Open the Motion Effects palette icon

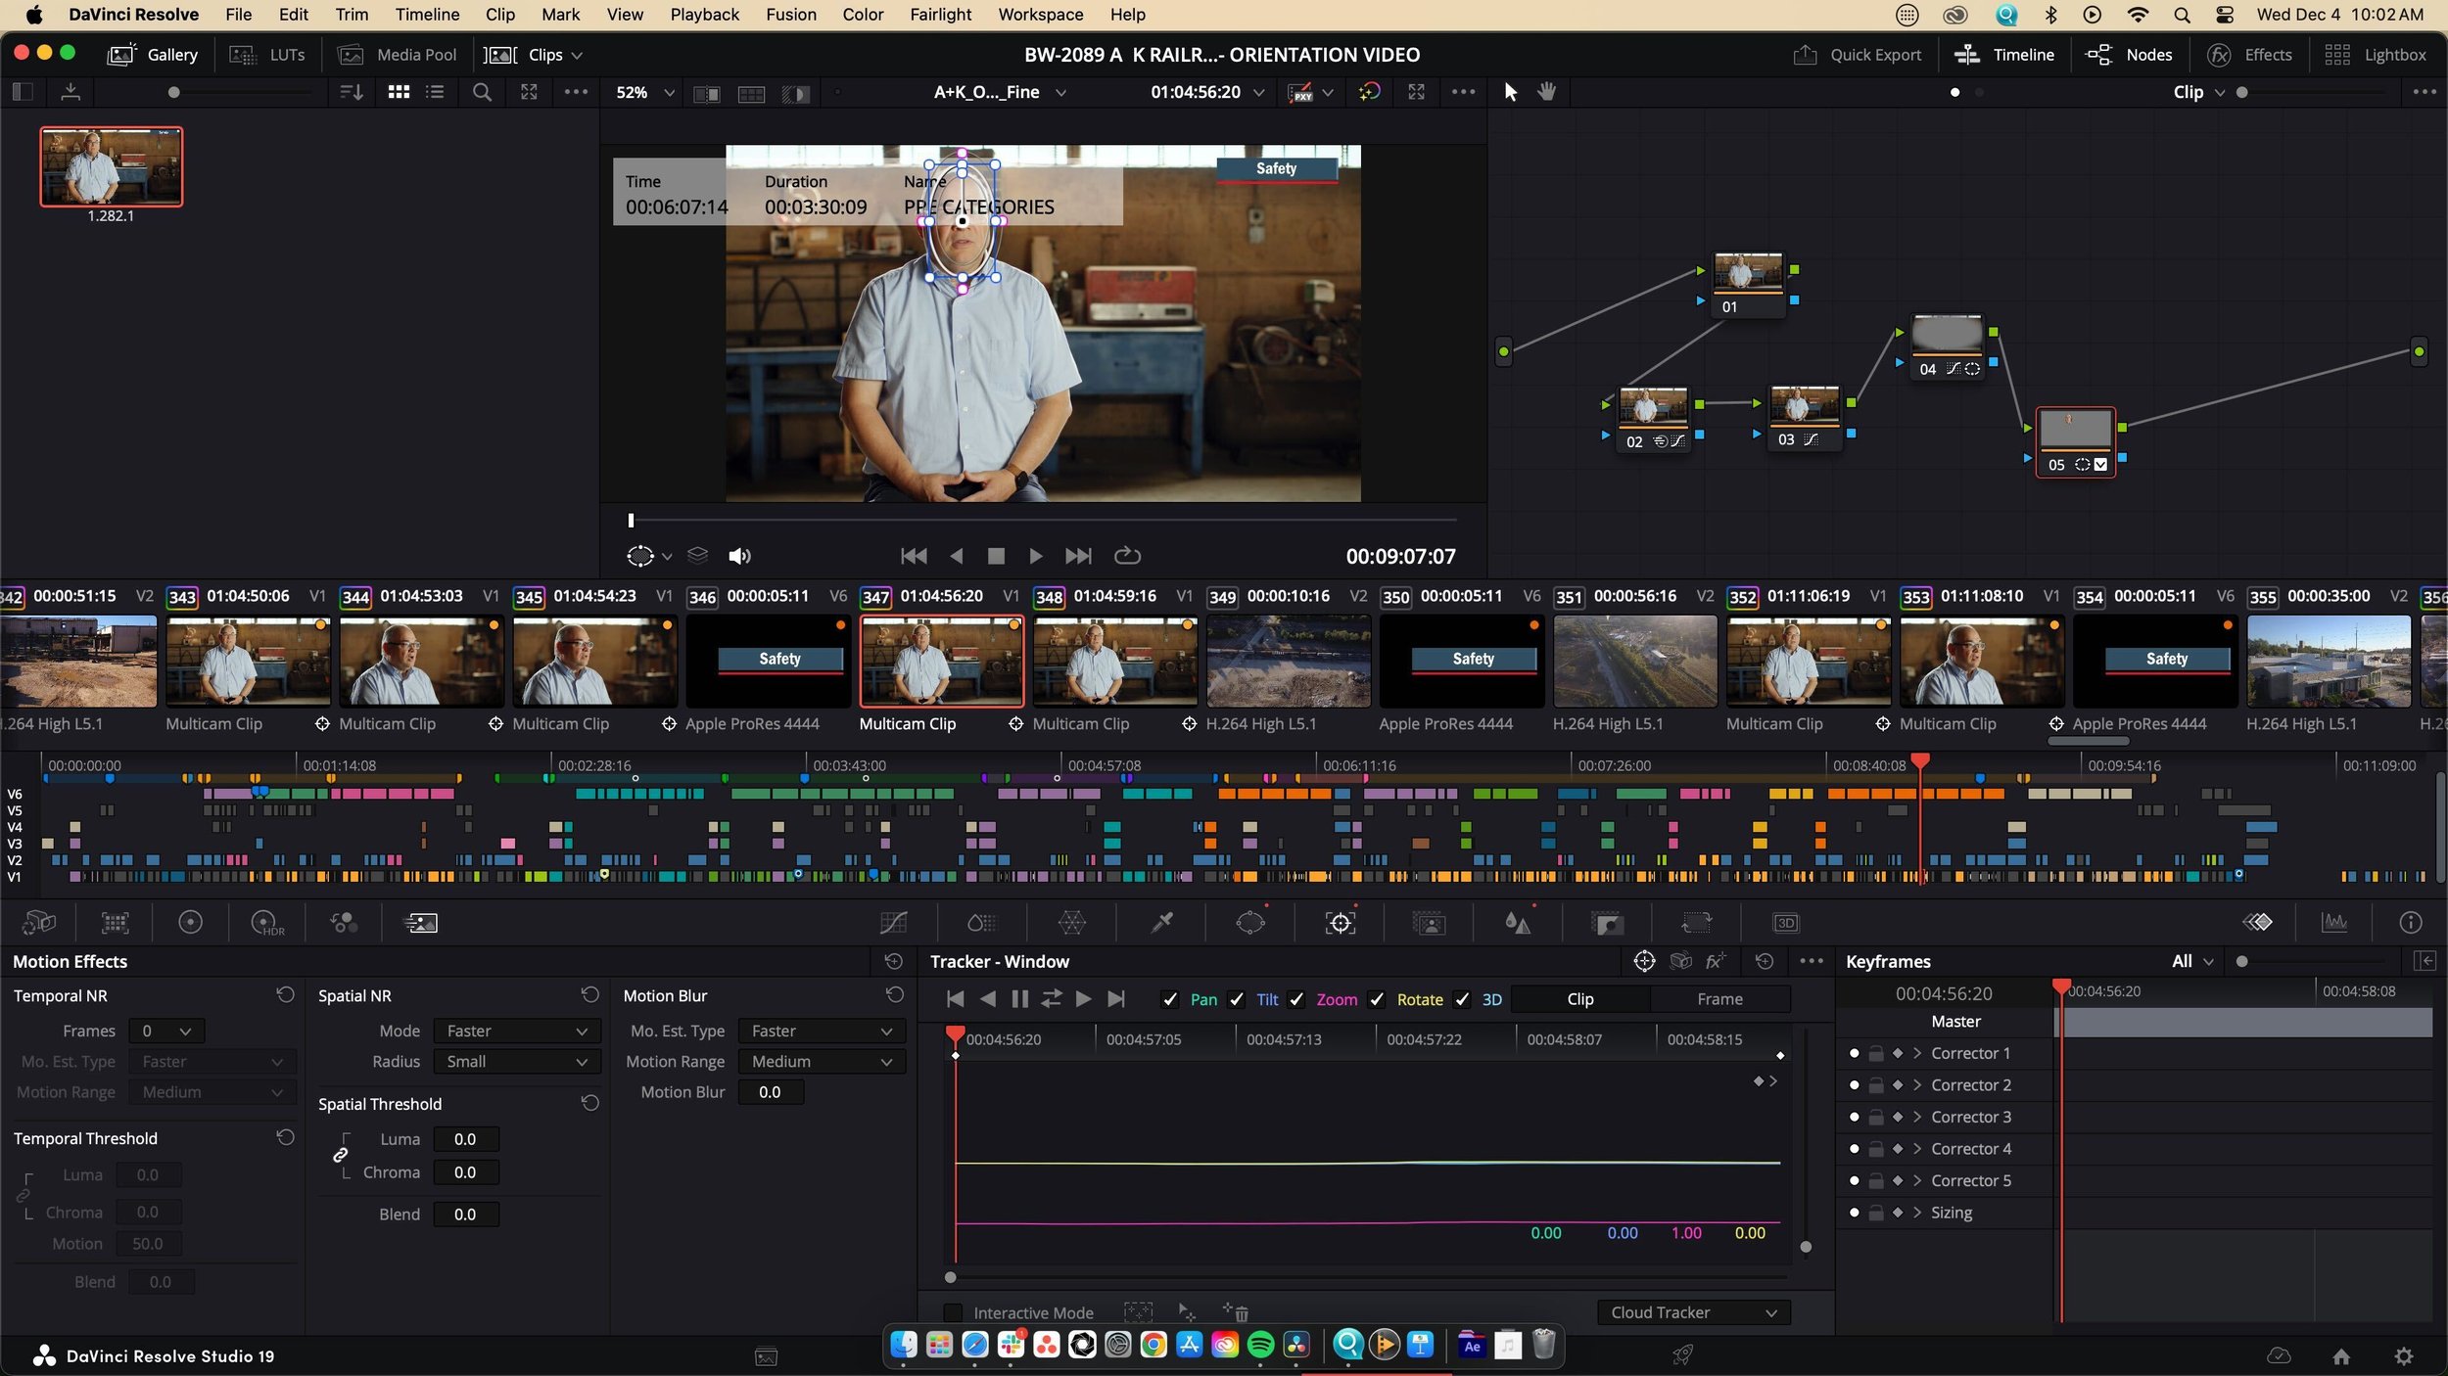pyautogui.click(x=421, y=923)
